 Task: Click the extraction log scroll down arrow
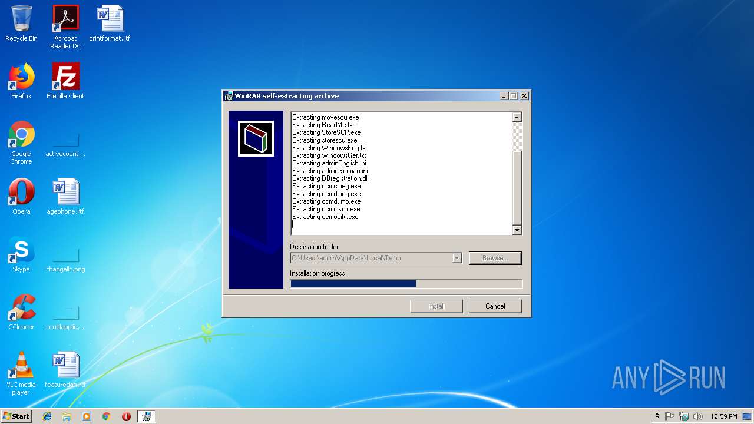[x=517, y=230]
